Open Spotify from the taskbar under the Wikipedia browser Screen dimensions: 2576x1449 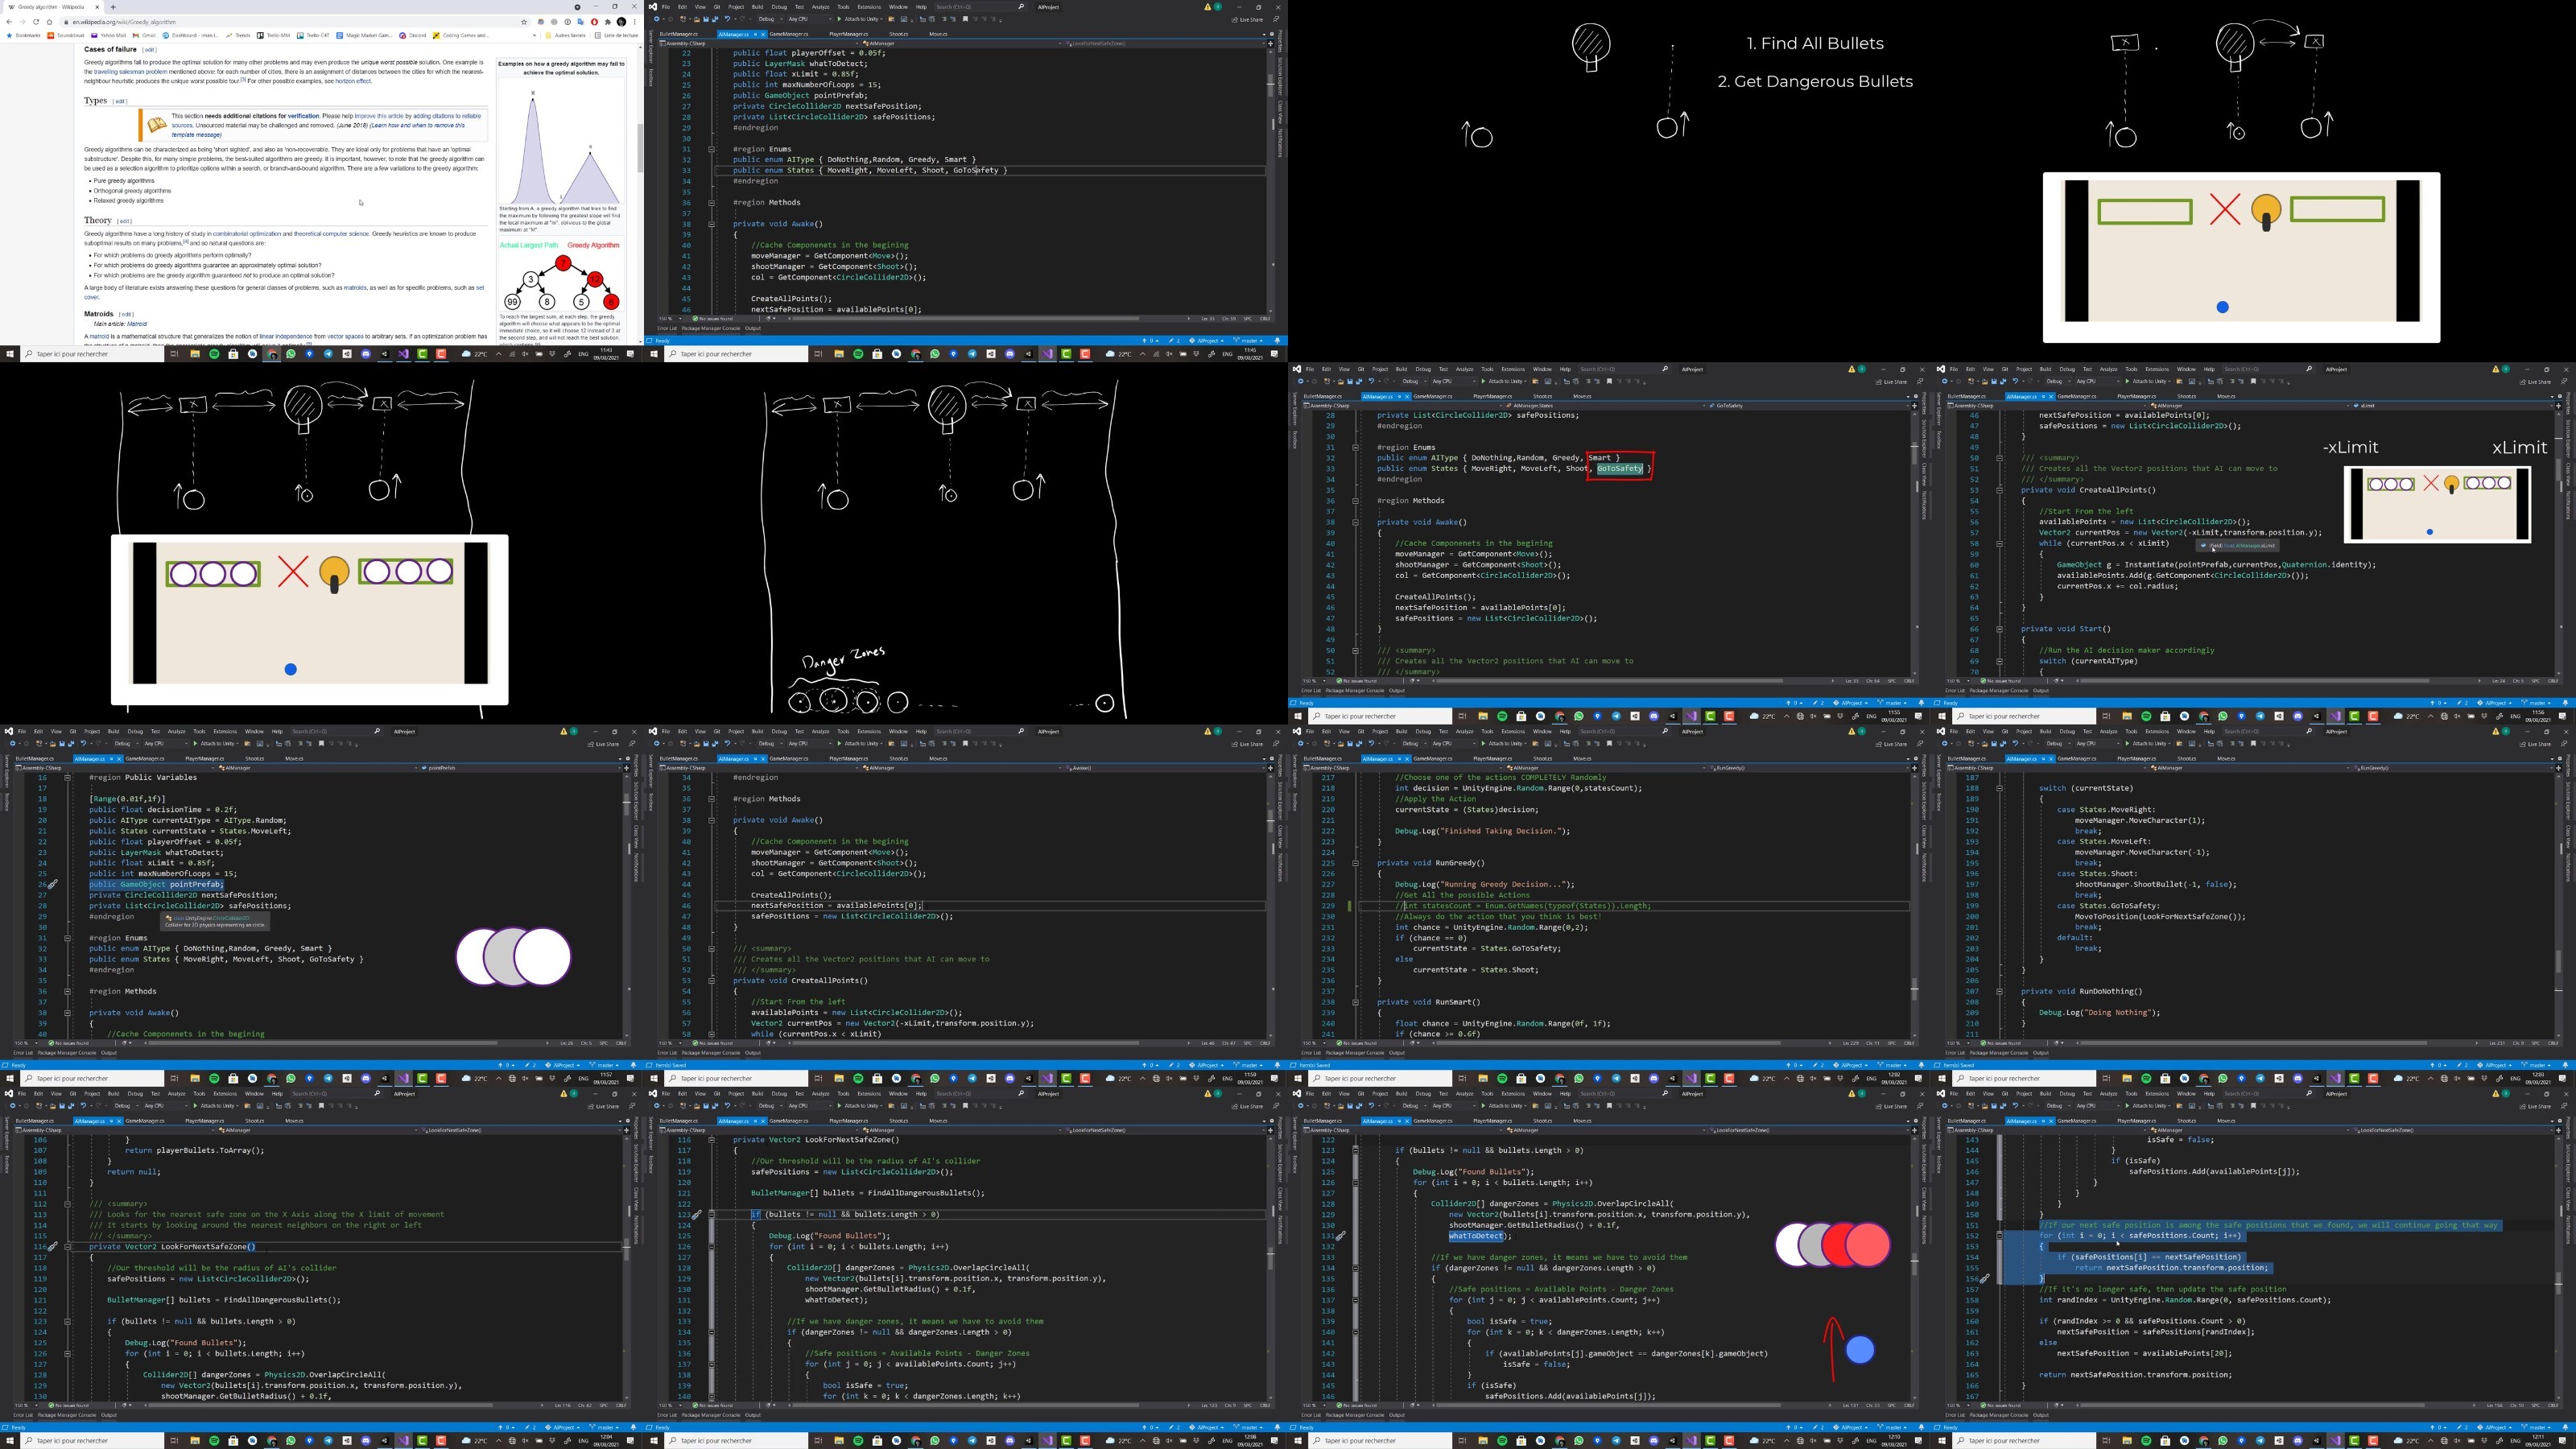click(214, 354)
